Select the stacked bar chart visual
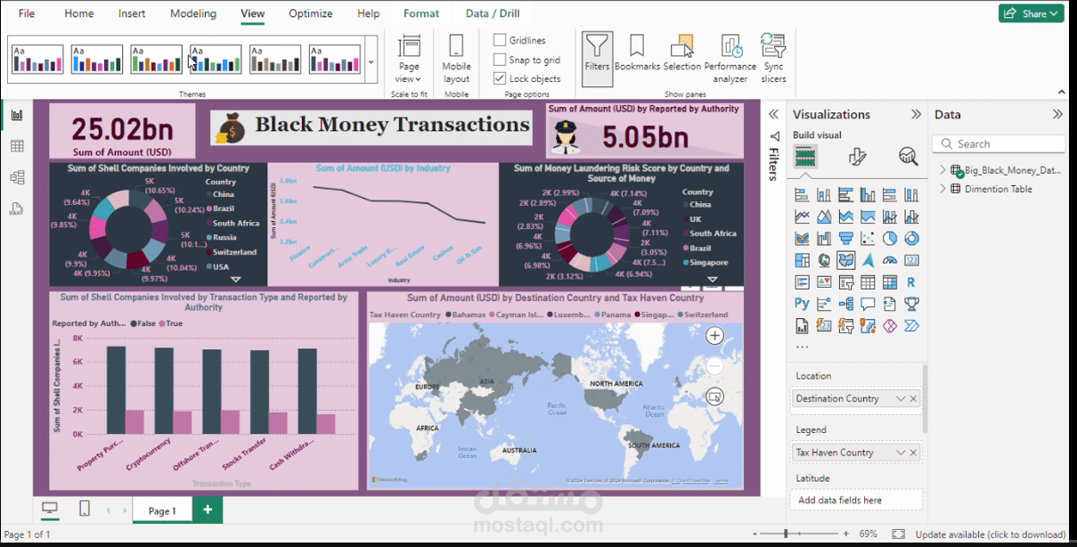 (x=802, y=194)
